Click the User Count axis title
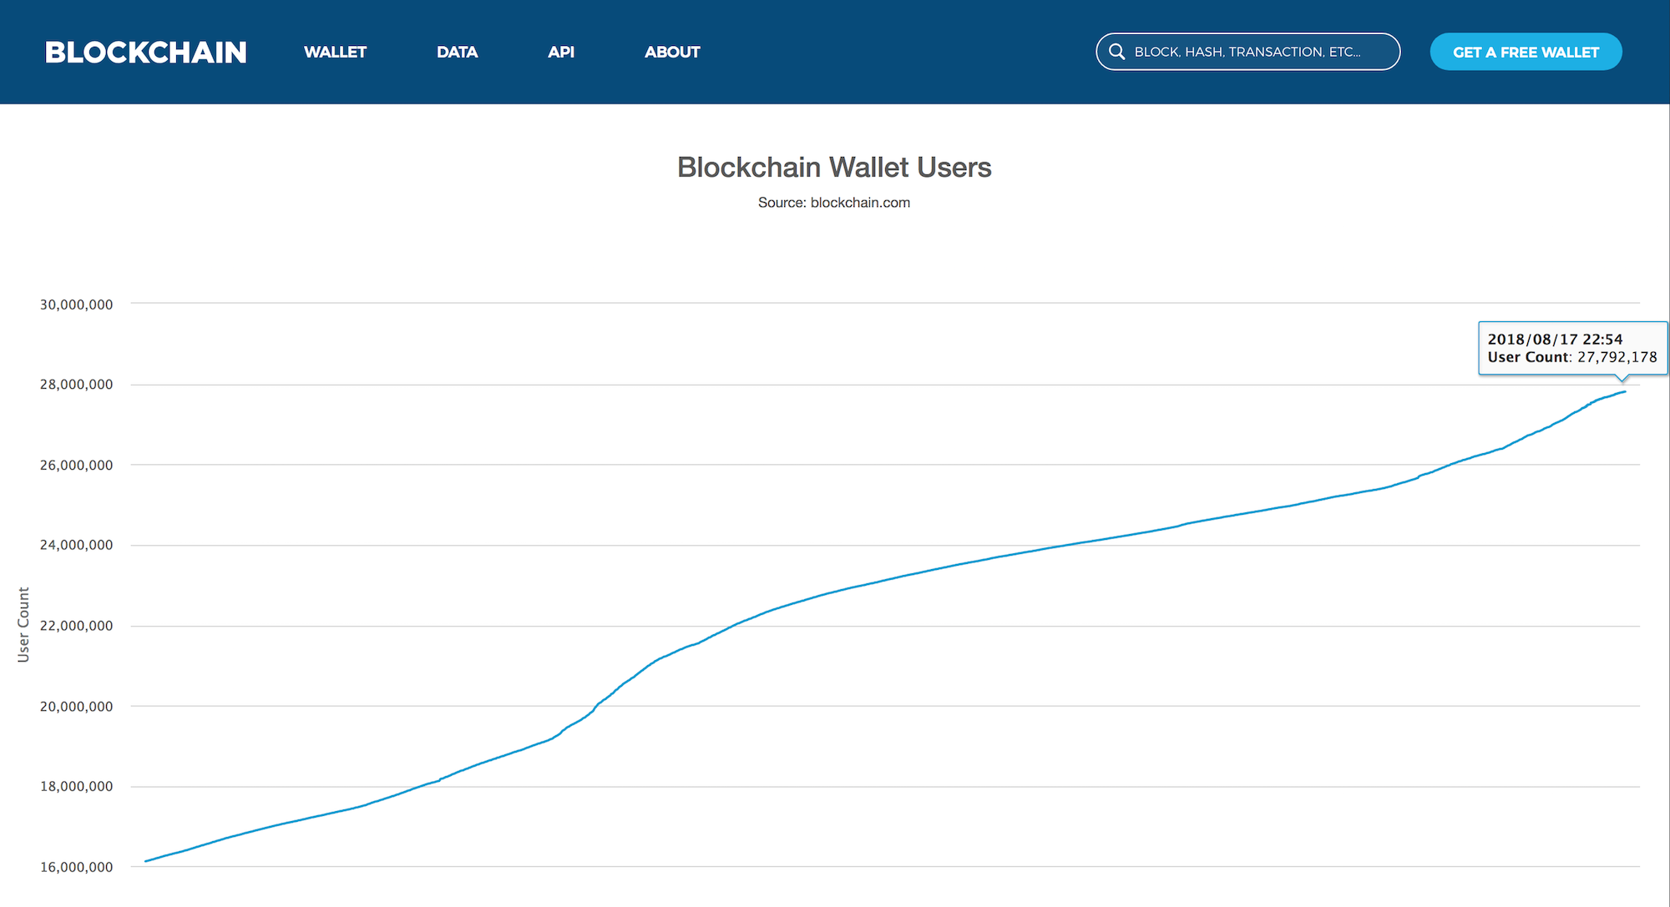 [x=23, y=625]
